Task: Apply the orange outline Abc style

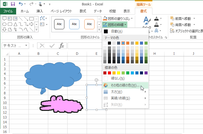Action: pyautogui.click(x=89, y=24)
